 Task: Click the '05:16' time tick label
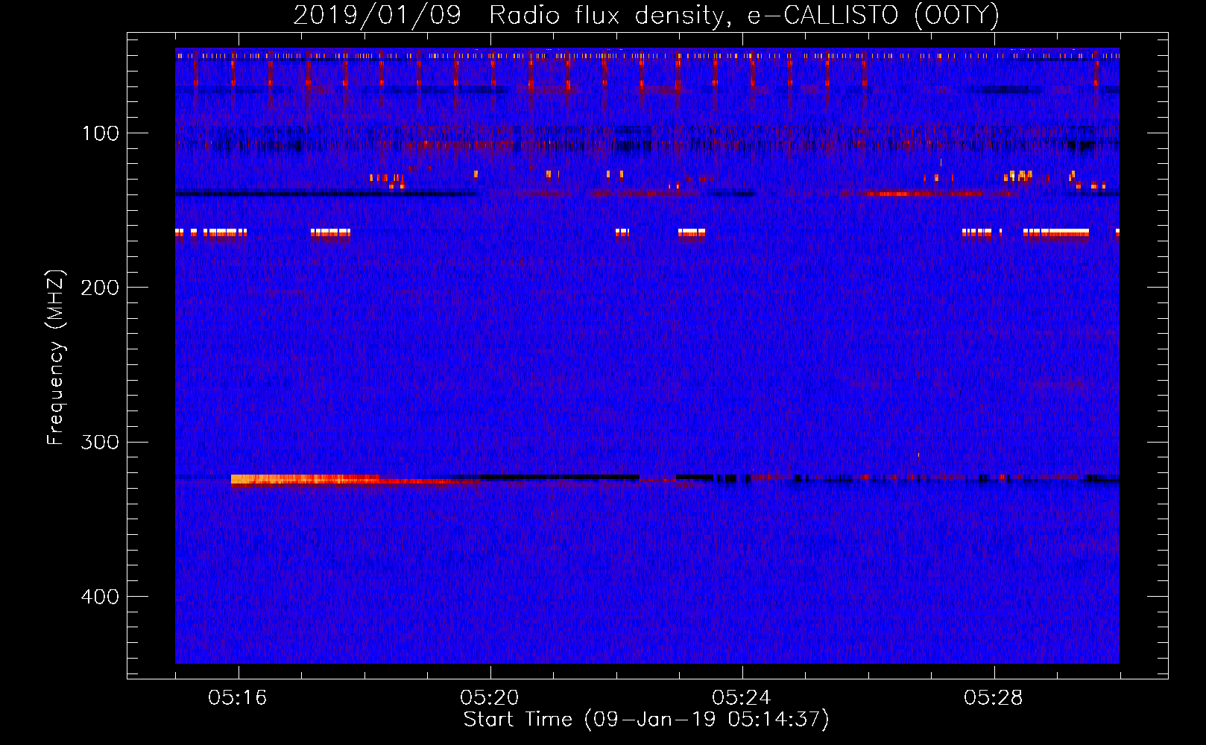coord(238,698)
